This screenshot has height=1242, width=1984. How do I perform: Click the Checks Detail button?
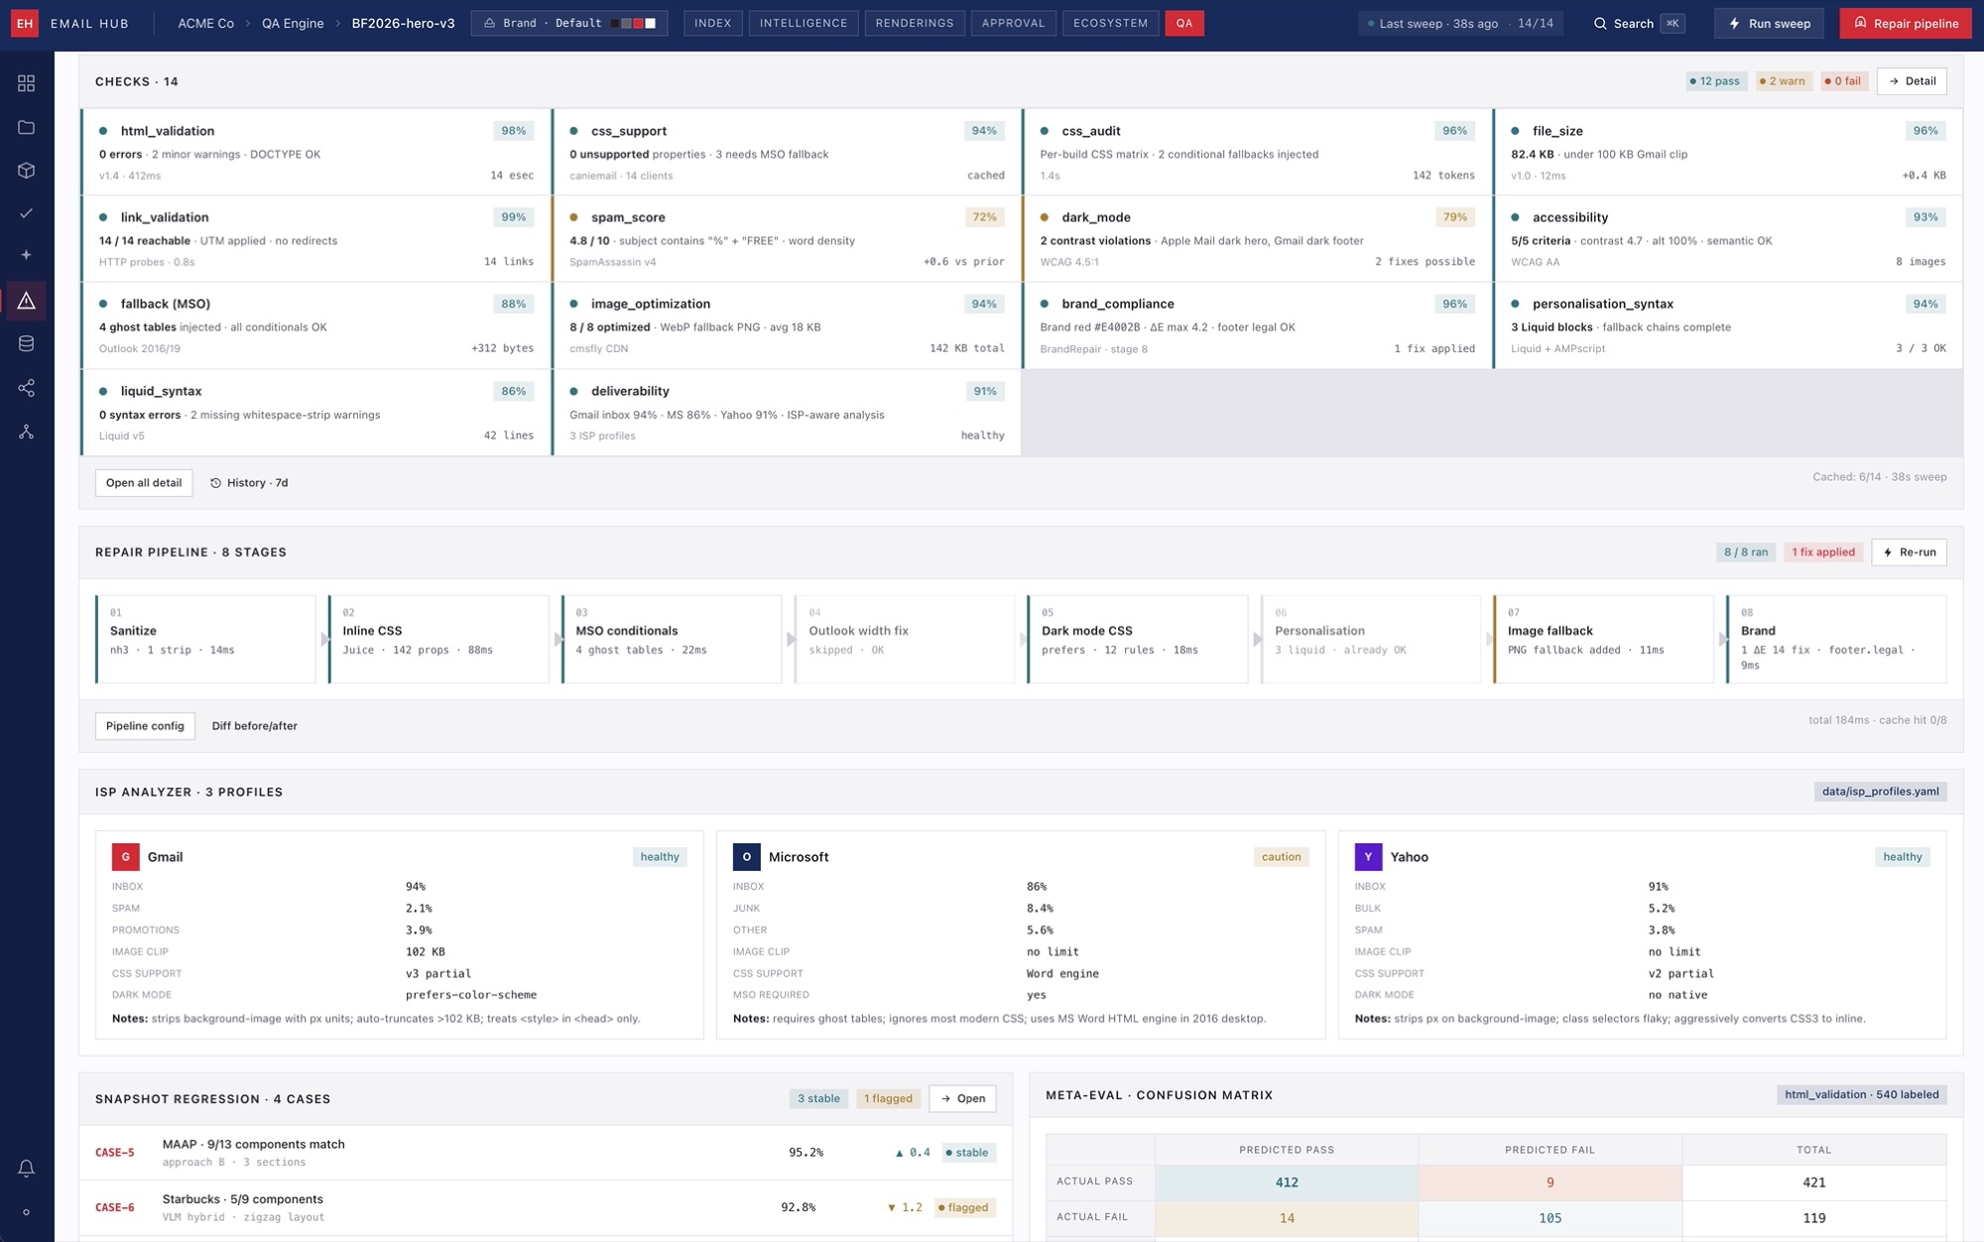1912,81
